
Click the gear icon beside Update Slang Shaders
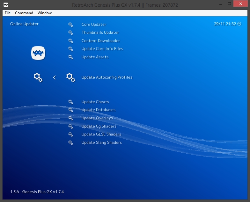pyautogui.click(x=71, y=143)
